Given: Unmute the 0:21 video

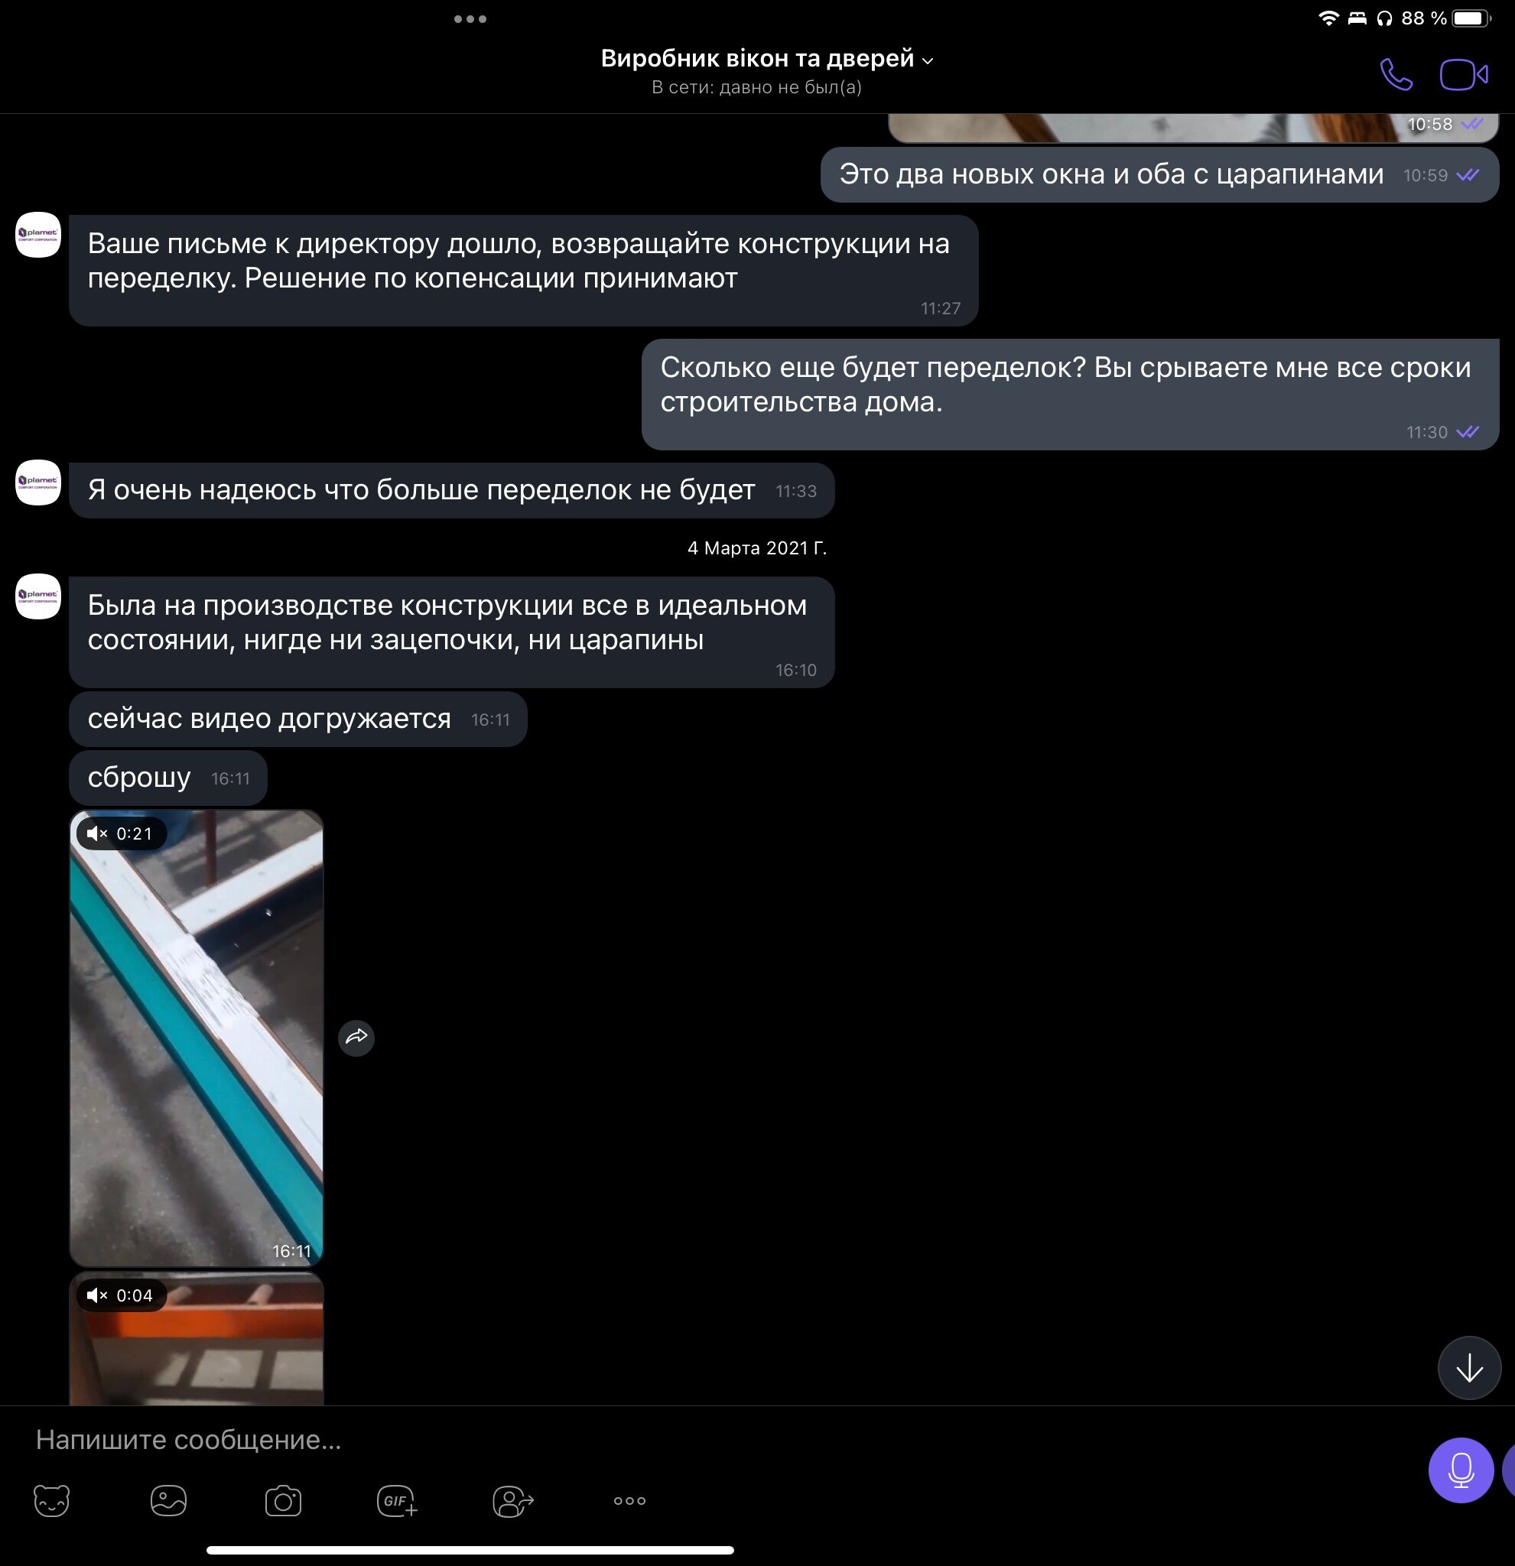Looking at the screenshot, I should [x=97, y=833].
